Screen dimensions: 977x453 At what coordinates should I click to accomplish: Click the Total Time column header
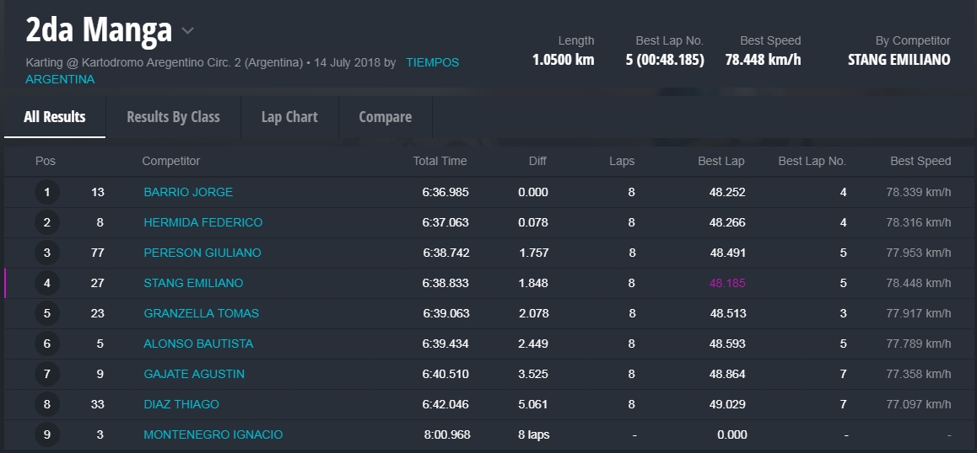(440, 161)
